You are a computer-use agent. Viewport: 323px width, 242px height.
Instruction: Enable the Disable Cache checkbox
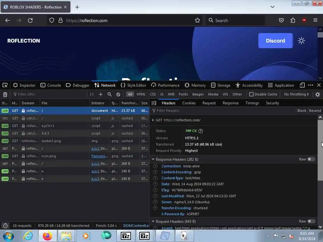(251, 94)
